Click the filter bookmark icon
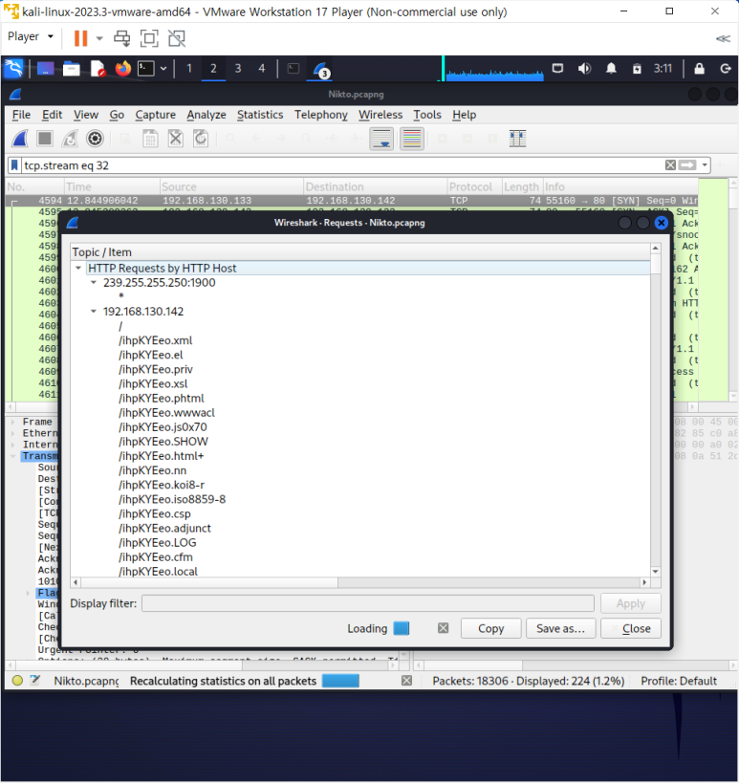739x783 pixels. [x=14, y=165]
